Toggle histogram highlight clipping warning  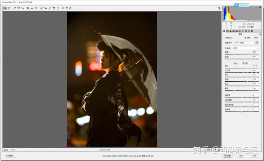(x=260, y=7)
